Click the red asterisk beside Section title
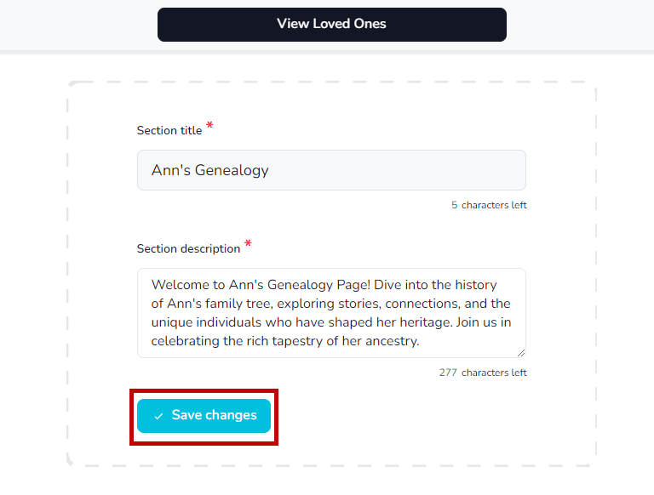 [x=209, y=127]
